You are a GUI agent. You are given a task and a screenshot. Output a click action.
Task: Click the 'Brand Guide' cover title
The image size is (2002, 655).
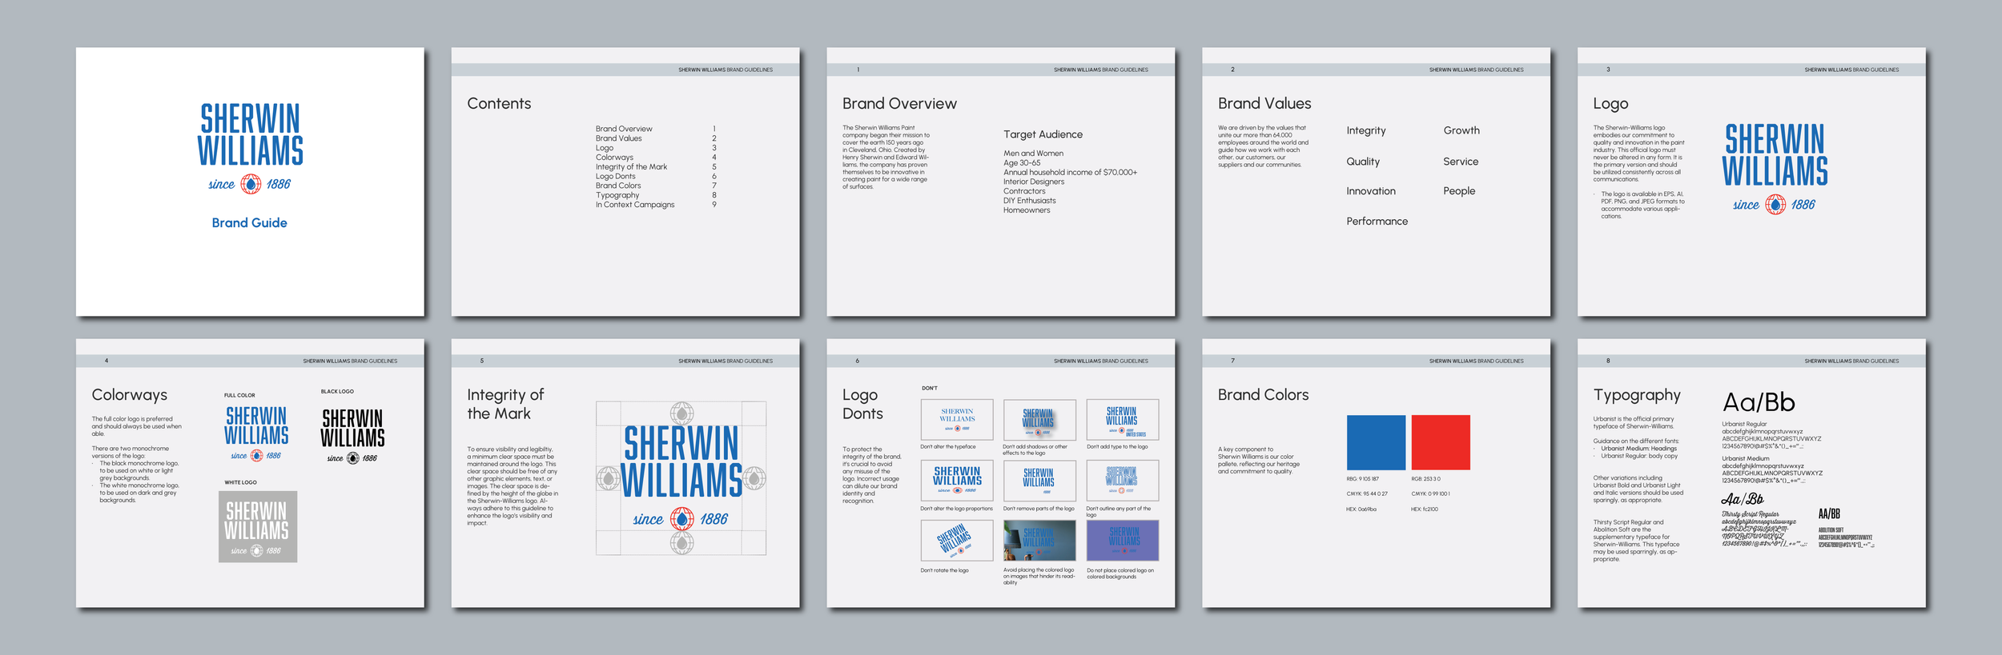click(249, 223)
